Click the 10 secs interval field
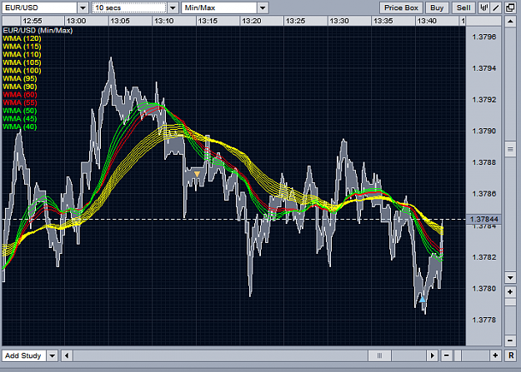This screenshot has height=372, width=521. (129, 7)
